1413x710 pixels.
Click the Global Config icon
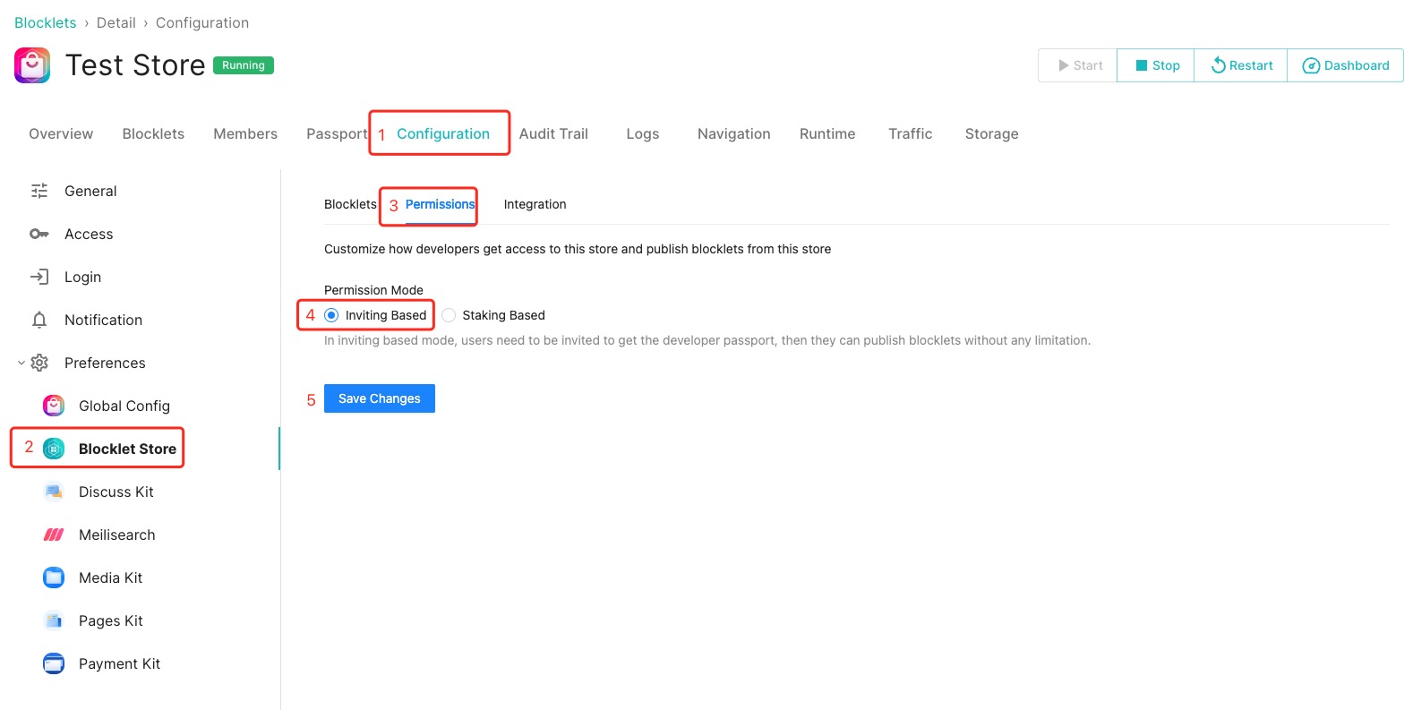pyautogui.click(x=54, y=406)
